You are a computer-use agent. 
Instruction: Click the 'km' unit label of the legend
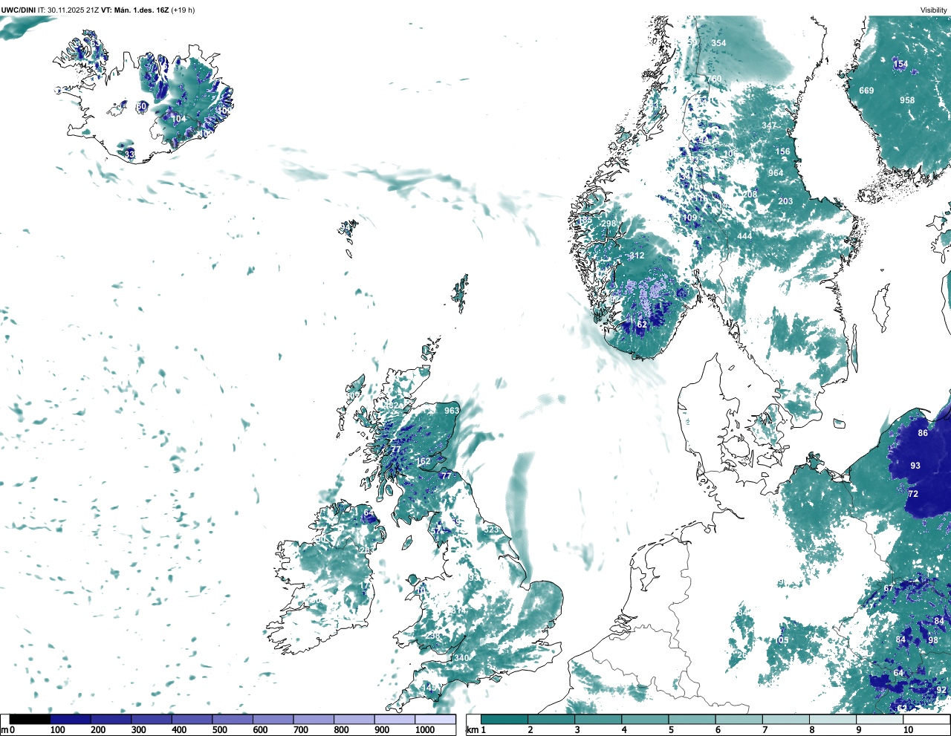472,730
